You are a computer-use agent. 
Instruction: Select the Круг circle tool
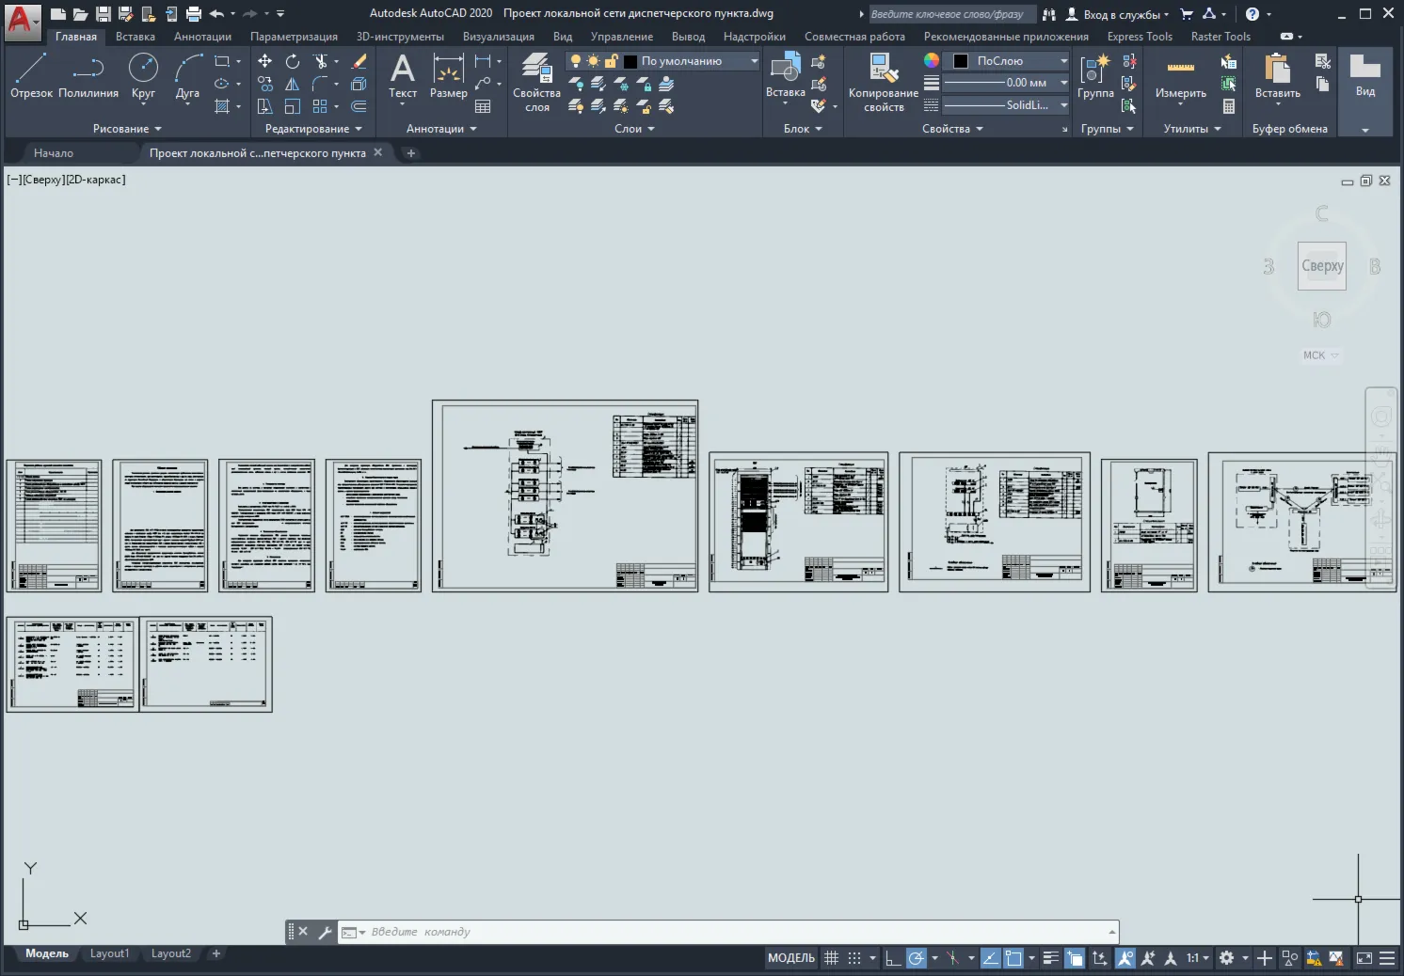pos(143,75)
